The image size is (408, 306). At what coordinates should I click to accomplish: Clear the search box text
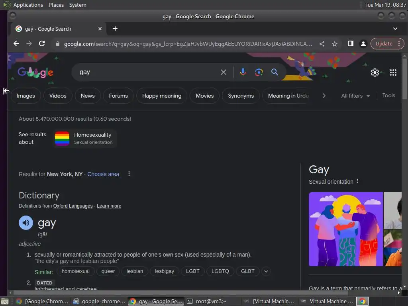point(223,72)
